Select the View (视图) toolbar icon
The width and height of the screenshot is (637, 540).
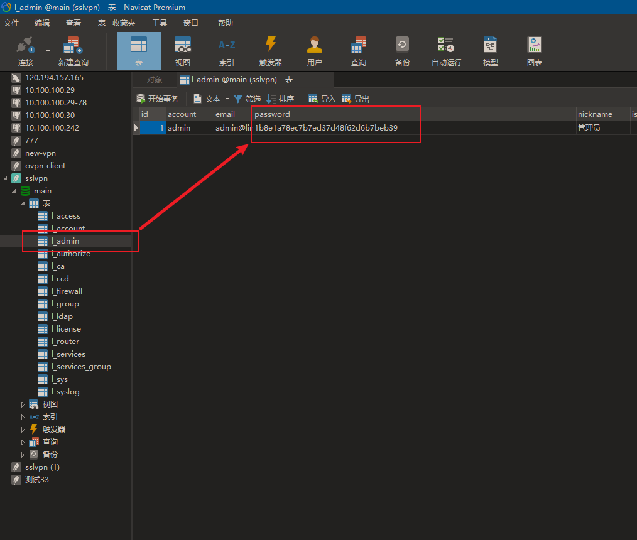click(183, 46)
